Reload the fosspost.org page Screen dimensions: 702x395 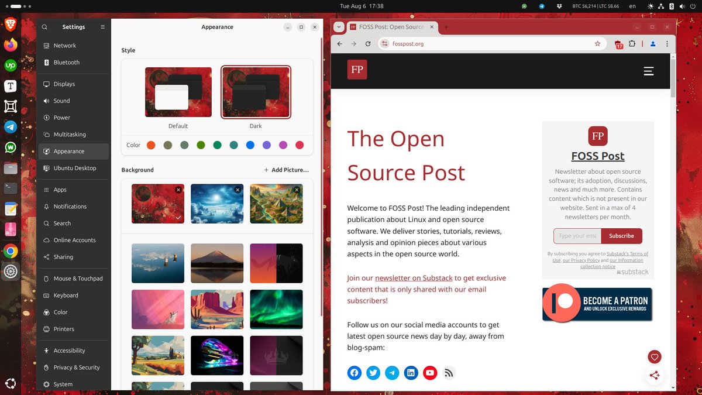point(368,44)
